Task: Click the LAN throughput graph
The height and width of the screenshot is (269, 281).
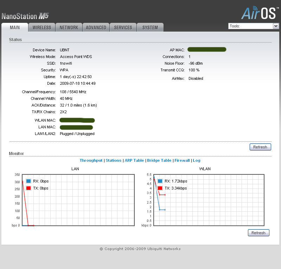Action: coord(78,200)
